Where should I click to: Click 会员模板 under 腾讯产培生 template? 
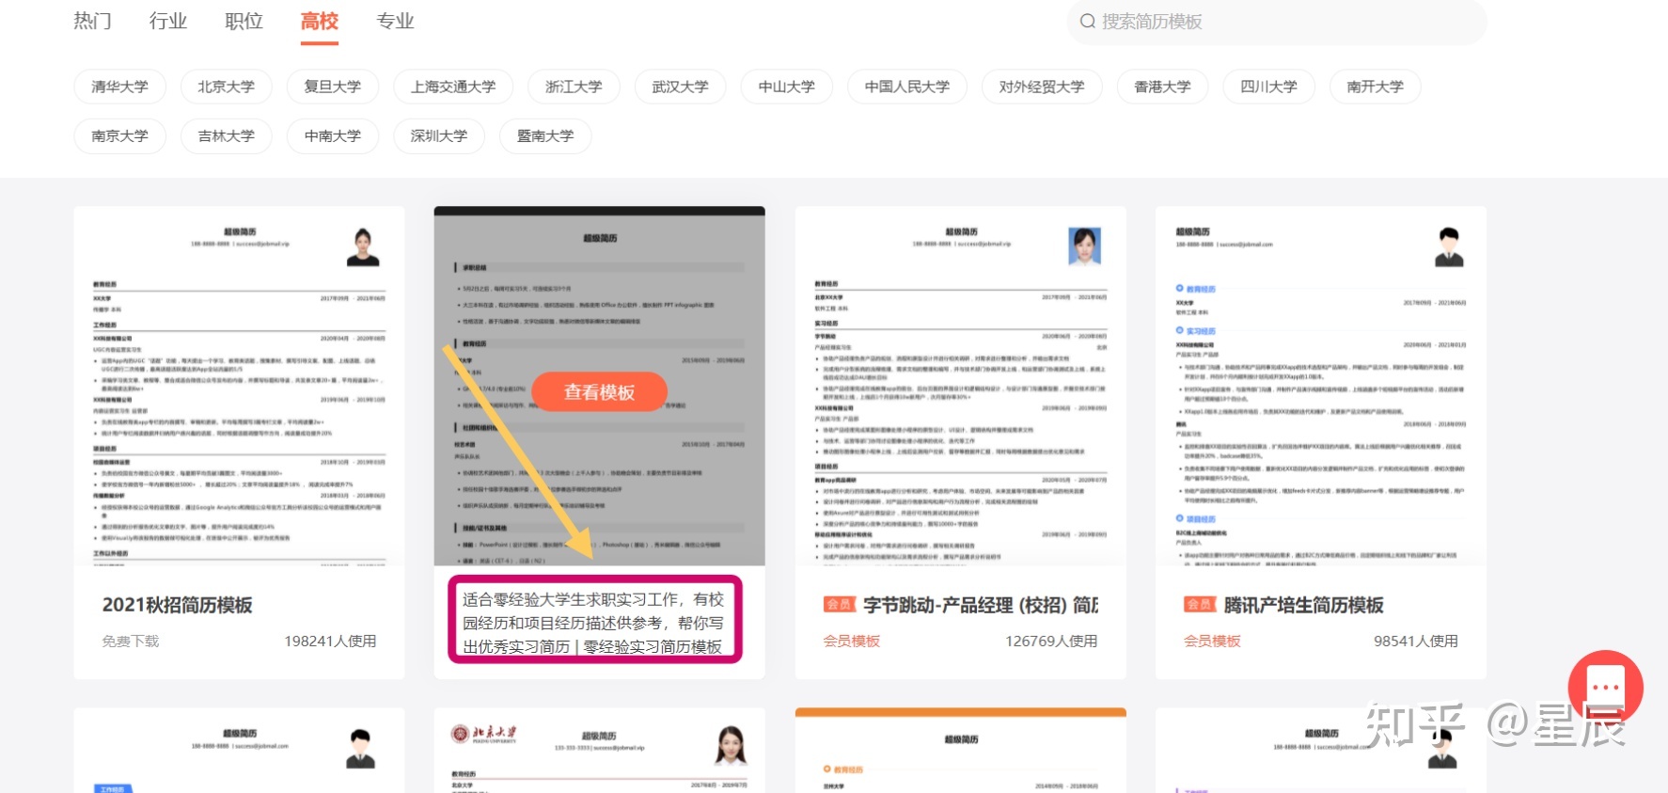click(x=1212, y=641)
